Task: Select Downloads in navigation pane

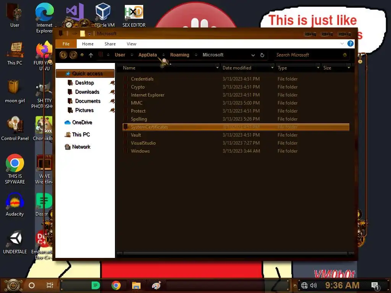Action: tap(87, 92)
